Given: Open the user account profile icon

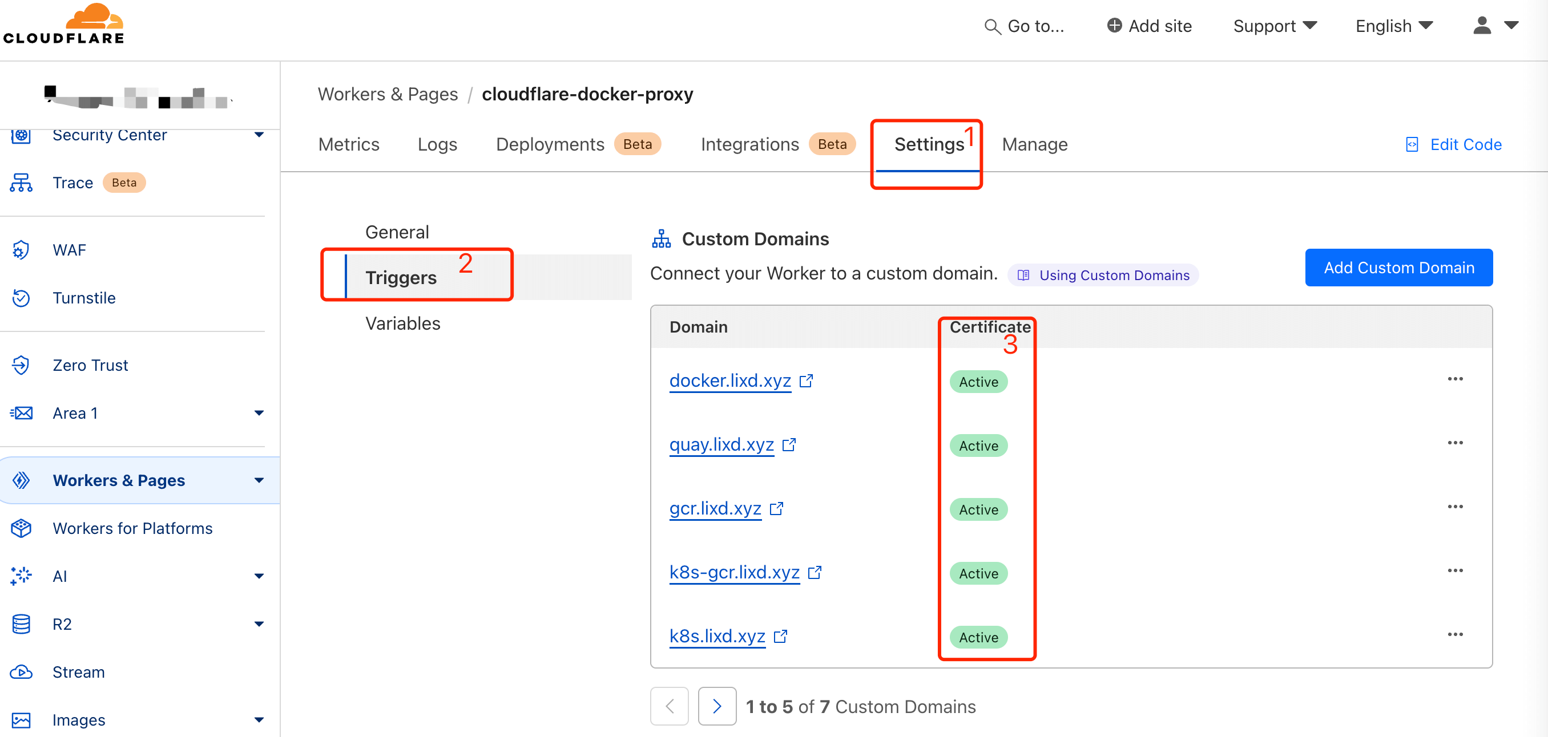Looking at the screenshot, I should point(1481,26).
